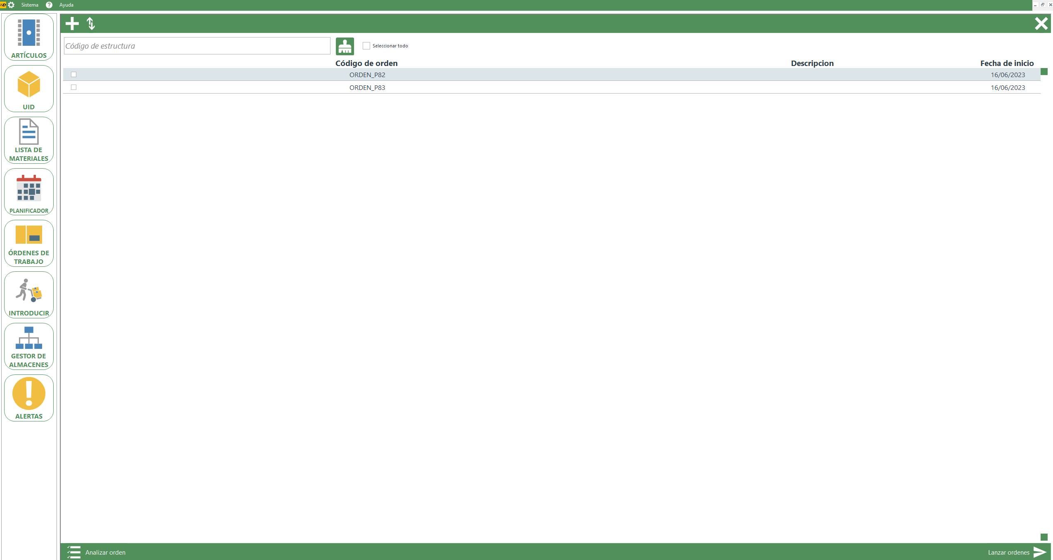Click the broom clear-filter icon
1053x560 pixels.
345,46
